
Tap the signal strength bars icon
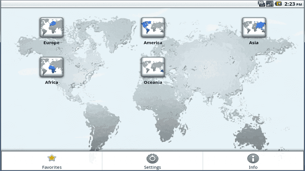click(x=270, y=4)
